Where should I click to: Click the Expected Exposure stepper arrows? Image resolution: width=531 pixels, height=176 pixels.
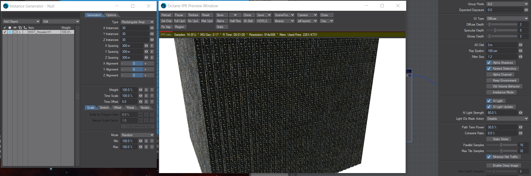coord(526,10)
